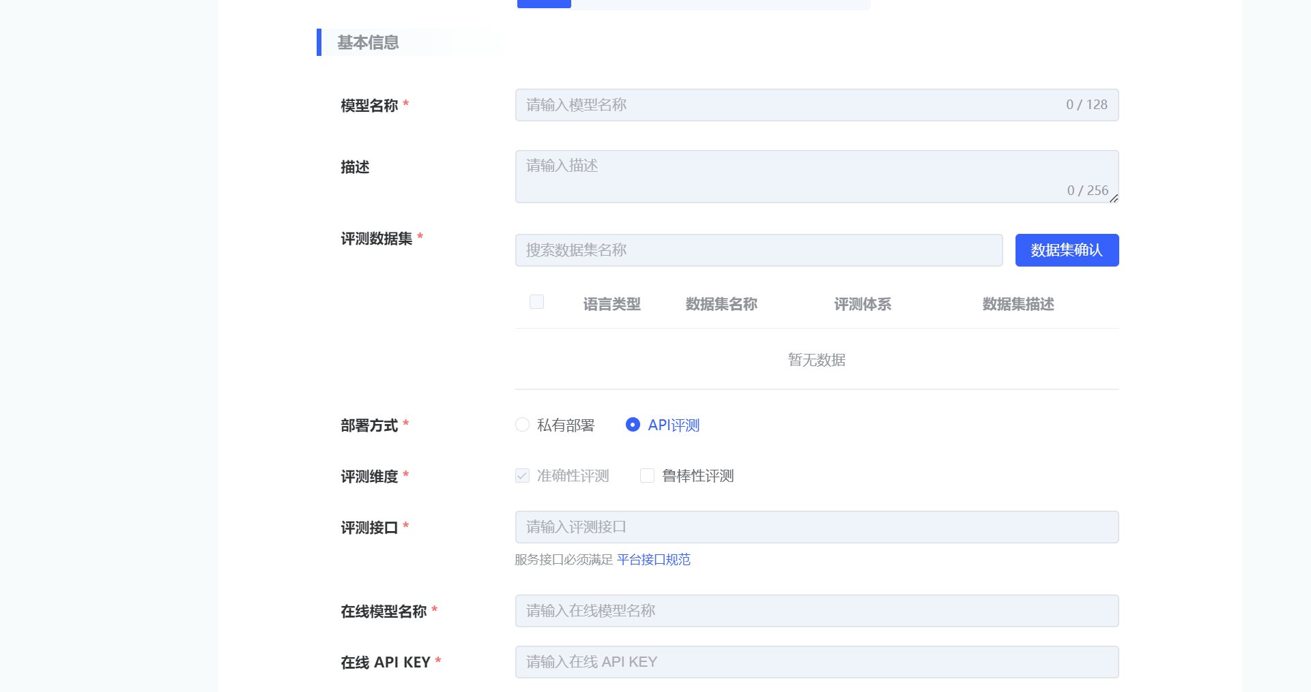Click the 数据集描述 column header
1311x692 pixels.
pos(1018,304)
